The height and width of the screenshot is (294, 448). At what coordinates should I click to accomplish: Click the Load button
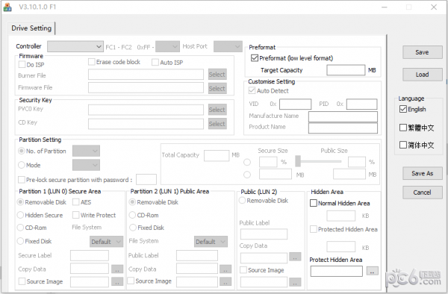click(423, 75)
